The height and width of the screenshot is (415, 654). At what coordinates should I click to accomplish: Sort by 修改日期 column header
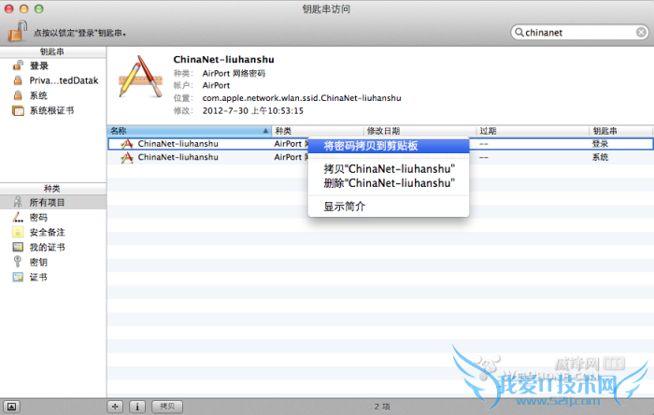tap(419, 131)
